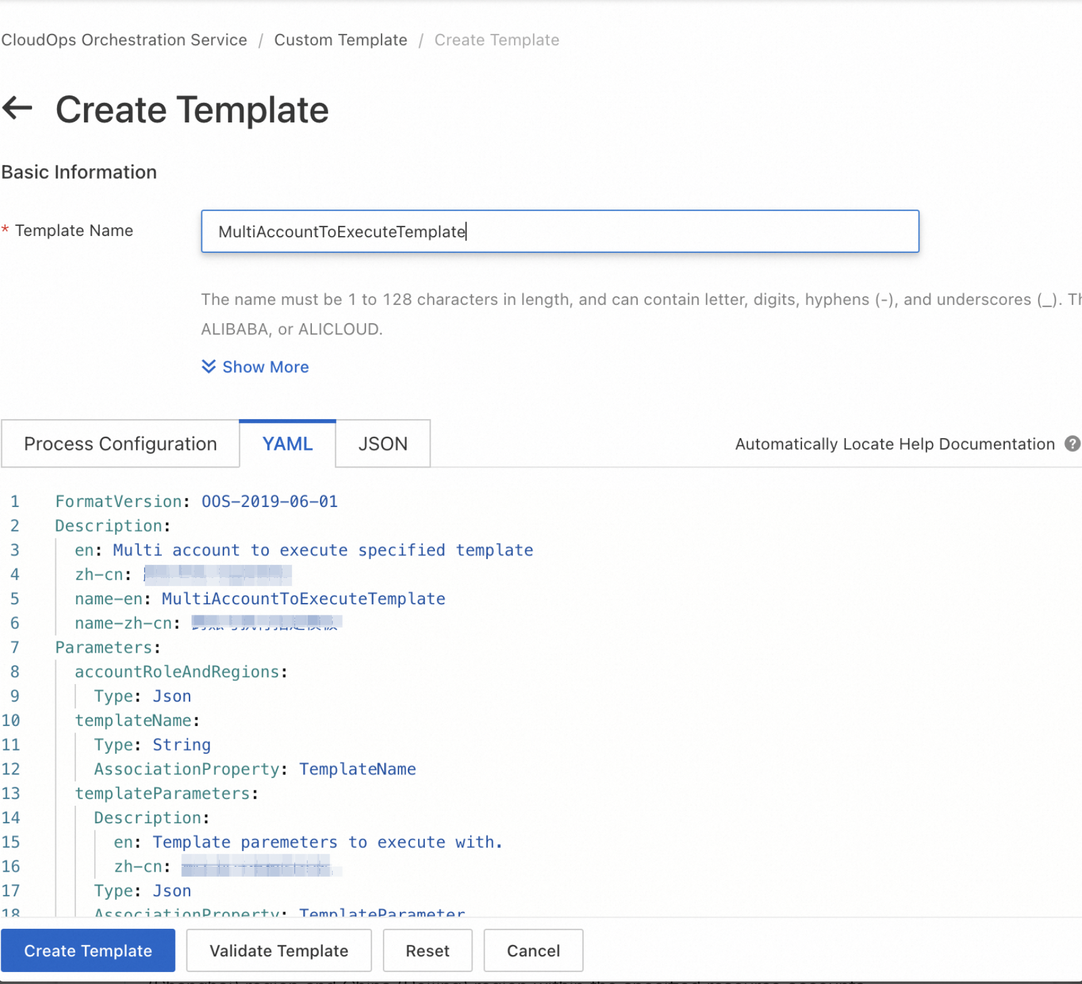This screenshot has width=1082, height=984.
Task: Click the help question mark icon
Action: (1072, 444)
